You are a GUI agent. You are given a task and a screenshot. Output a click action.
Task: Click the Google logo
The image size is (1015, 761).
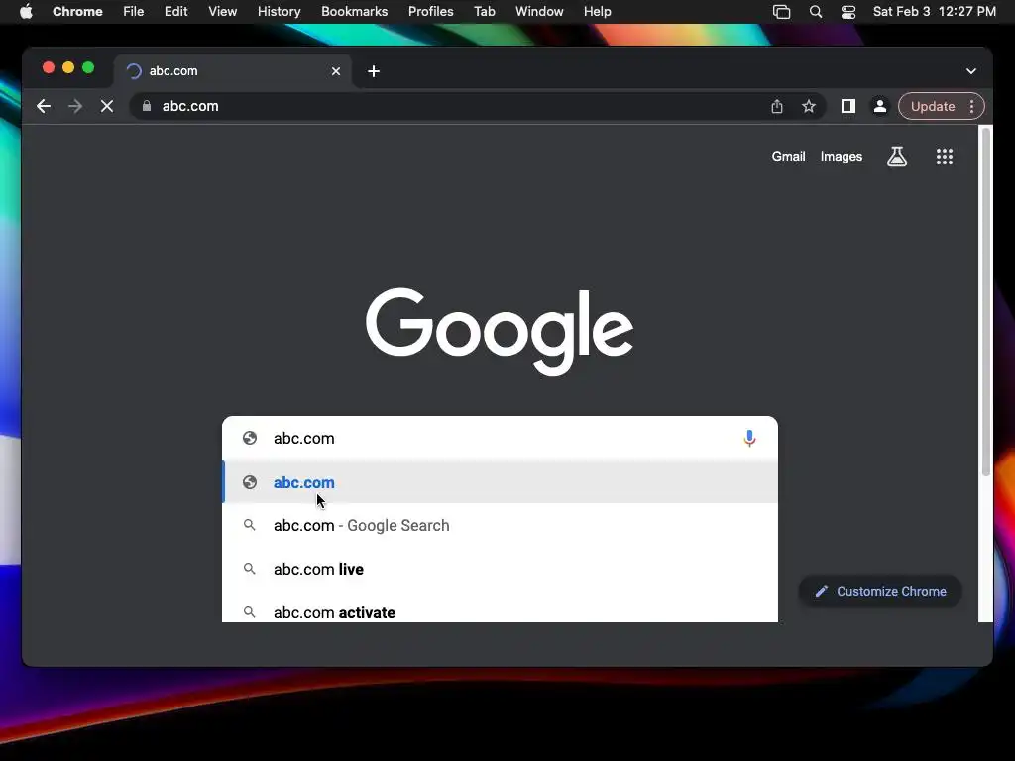pyautogui.click(x=500, y=331)
